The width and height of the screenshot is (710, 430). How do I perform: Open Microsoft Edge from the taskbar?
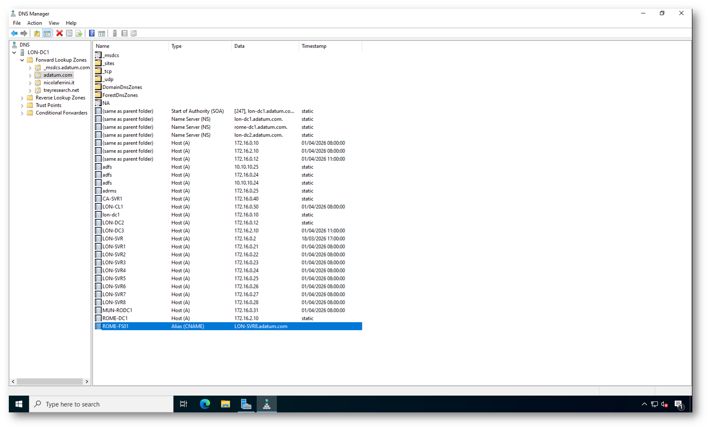click(205, 404)
